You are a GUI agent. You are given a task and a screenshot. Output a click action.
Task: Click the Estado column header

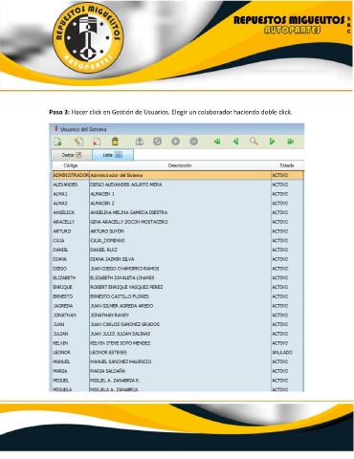[287, 165]
